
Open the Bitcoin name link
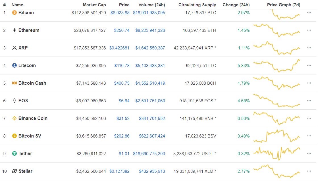26,13
